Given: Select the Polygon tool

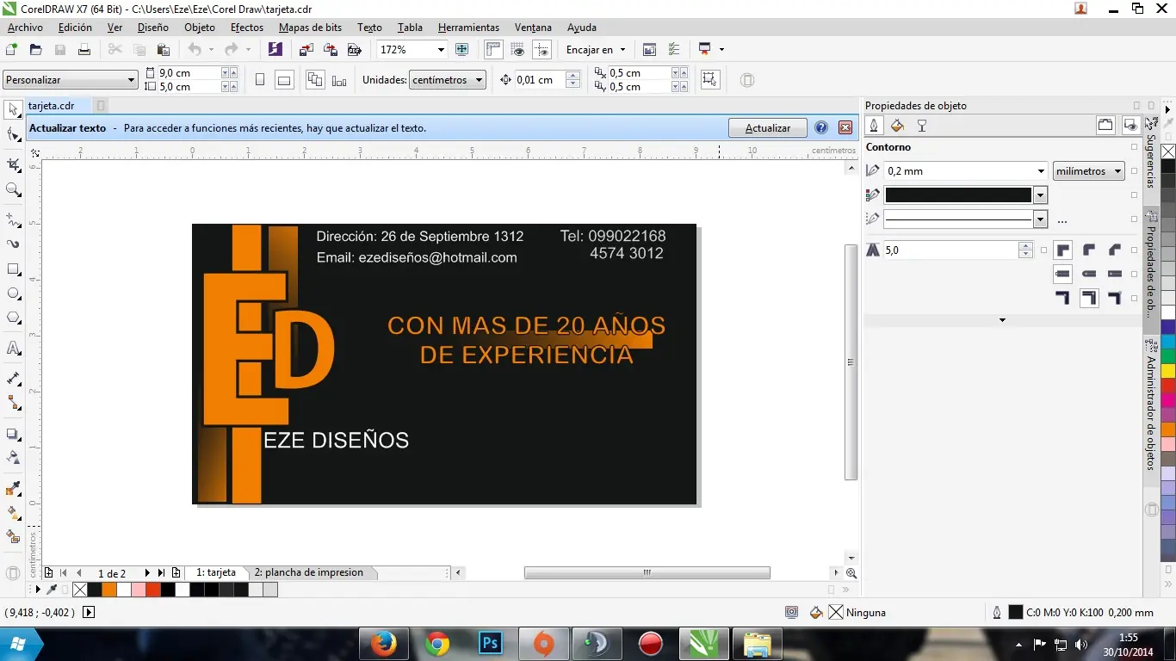Looking at the screenshot, I should pos(13,318).
